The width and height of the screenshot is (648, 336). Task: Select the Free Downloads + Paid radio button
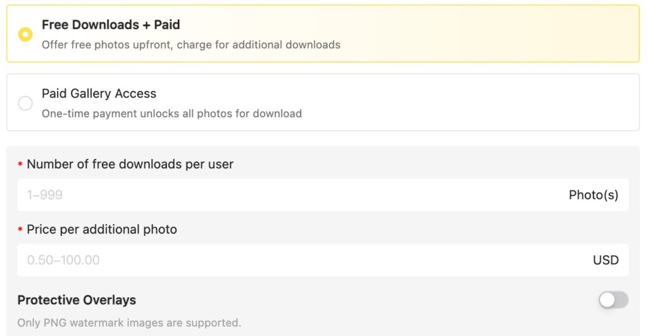tap(25, 34)
